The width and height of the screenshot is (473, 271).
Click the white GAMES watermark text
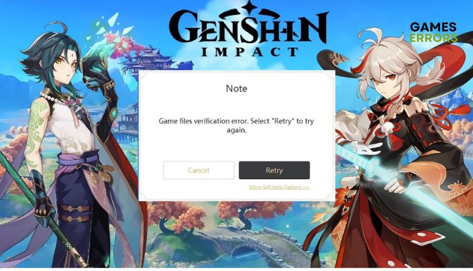coord(433,27)
